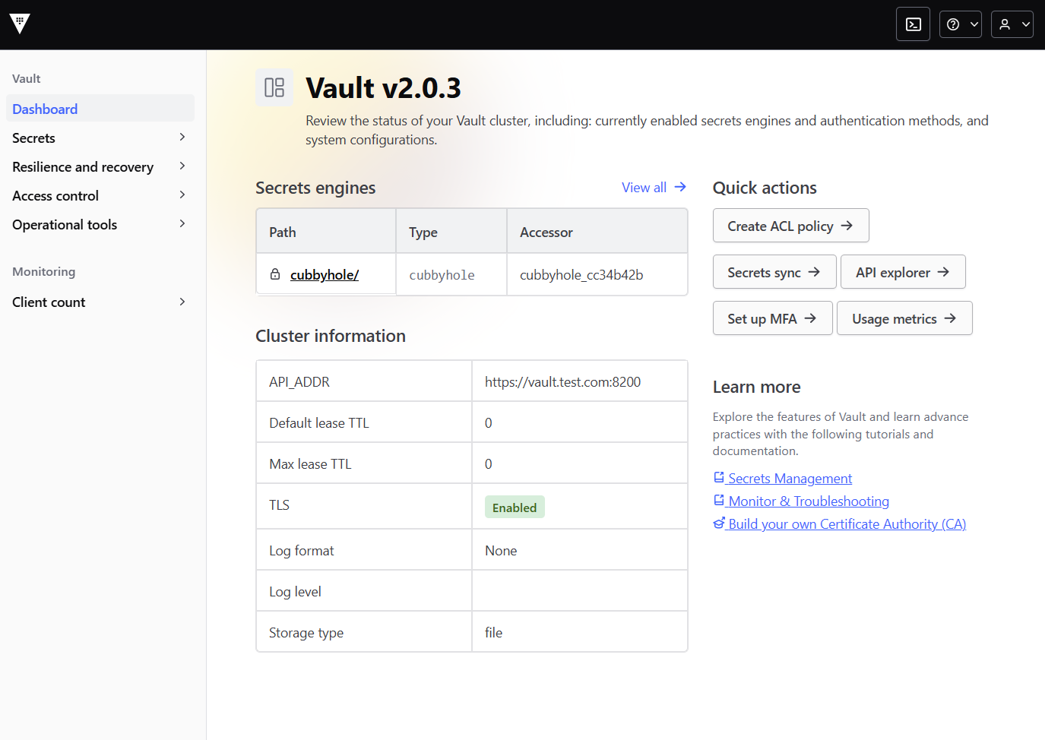The width and height of the screenshot is (1045, 740).
Task: Click the arrow on Usage metrics
Action: point(950,318)
